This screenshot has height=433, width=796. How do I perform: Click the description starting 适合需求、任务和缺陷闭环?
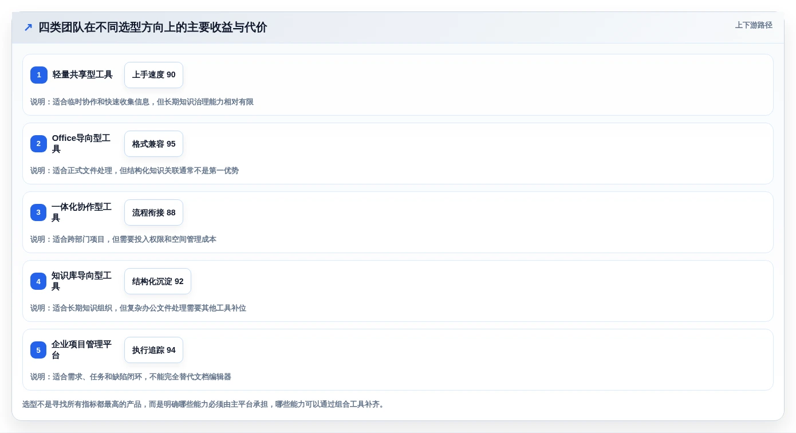click(x=131, y=377)
